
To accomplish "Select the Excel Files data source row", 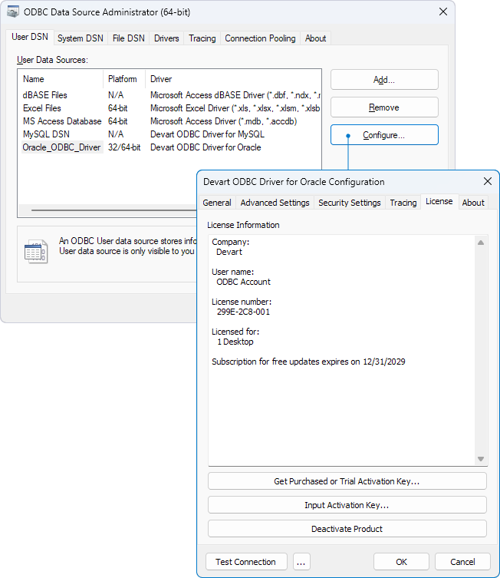I will pos(169,108).
